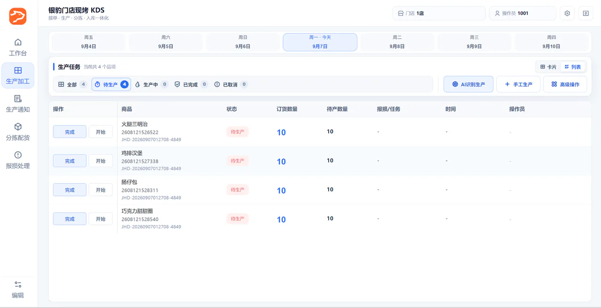
Task: Click 开始 for 巧克力甜甜圈
Action: [100, 219]
